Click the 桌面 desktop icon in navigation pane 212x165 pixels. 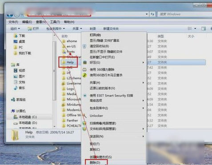16,41
